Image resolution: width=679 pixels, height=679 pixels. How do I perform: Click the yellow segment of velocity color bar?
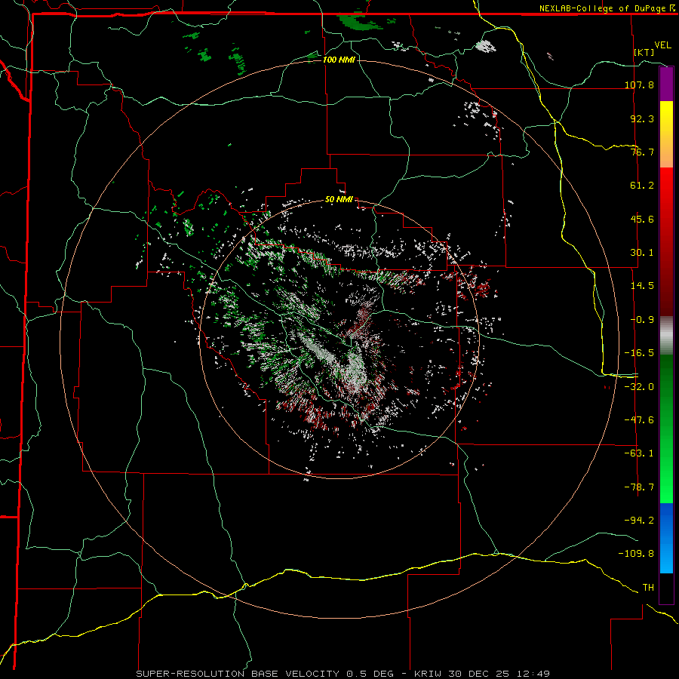point(666,134)
